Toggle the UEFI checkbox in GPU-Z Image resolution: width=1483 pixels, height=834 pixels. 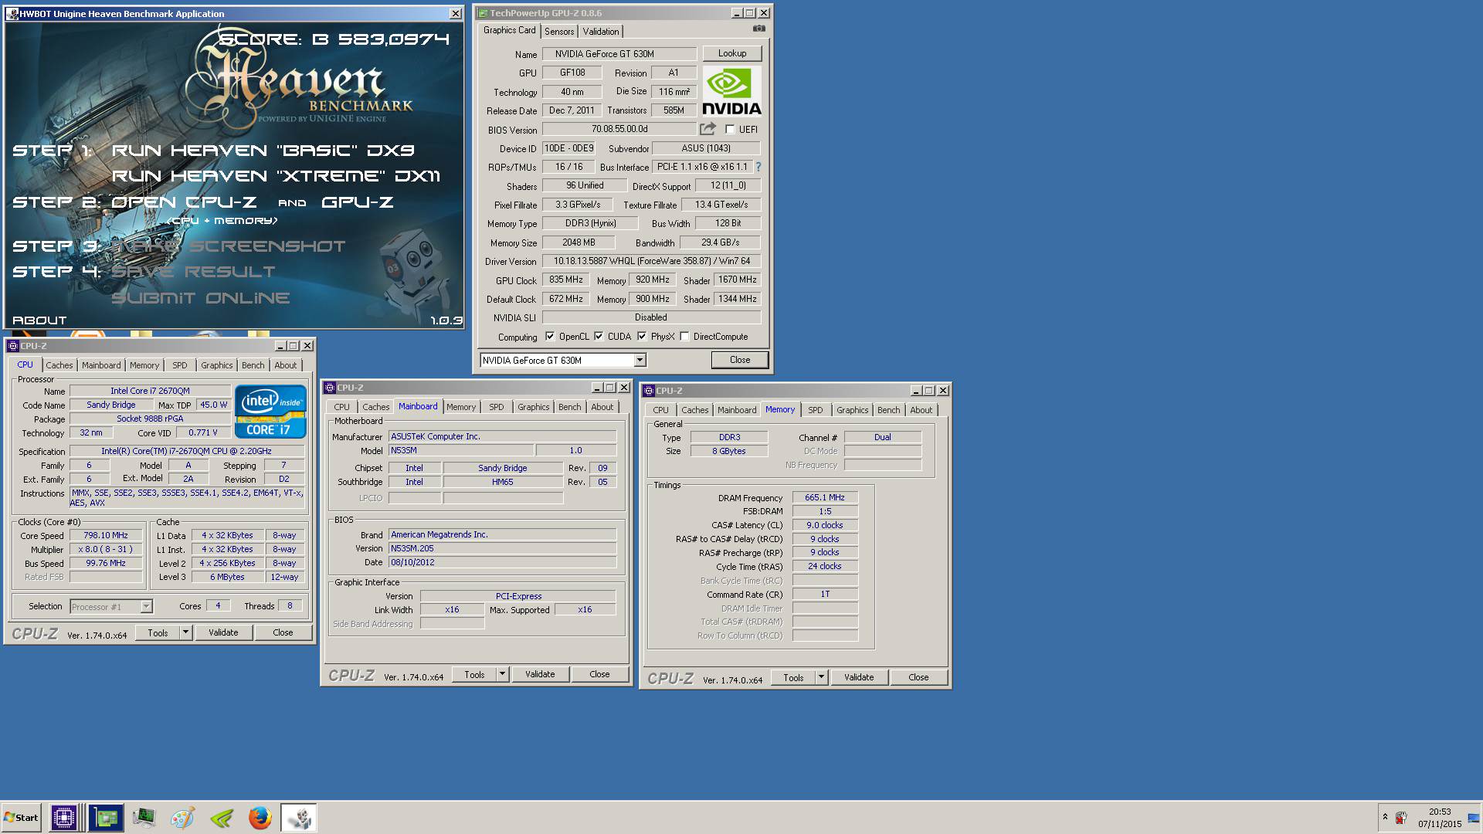pyautogui.click(x=730, y=130)
